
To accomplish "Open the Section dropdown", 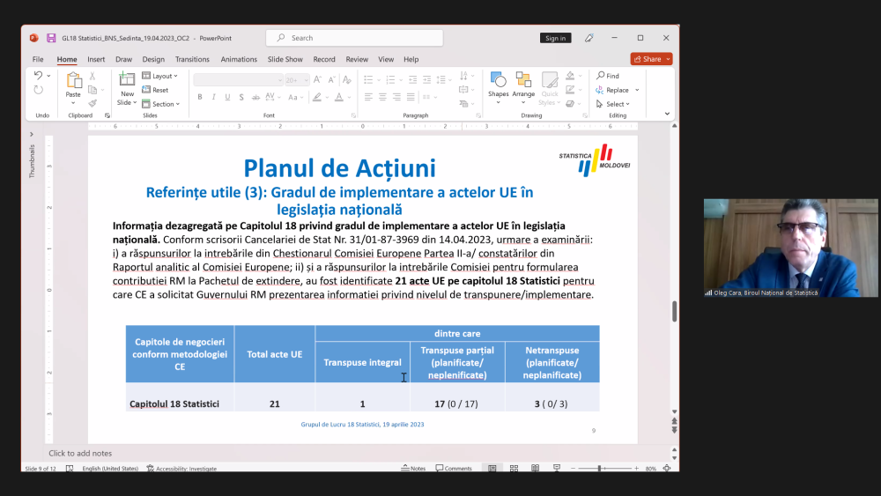I will click(x=161, y=104).
